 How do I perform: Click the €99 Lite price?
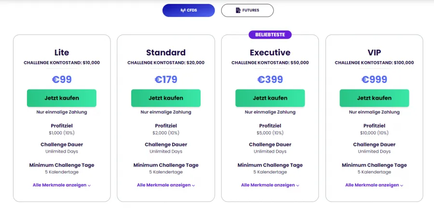tap(62, 79)
